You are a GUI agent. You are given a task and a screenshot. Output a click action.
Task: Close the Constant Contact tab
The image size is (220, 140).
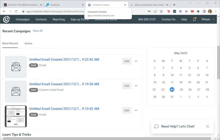pyautogui.click(x=125, y=5)
